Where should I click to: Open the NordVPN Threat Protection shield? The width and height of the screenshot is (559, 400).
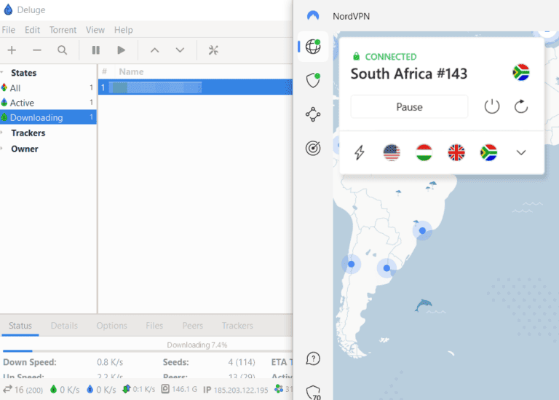tap(313, 81)
